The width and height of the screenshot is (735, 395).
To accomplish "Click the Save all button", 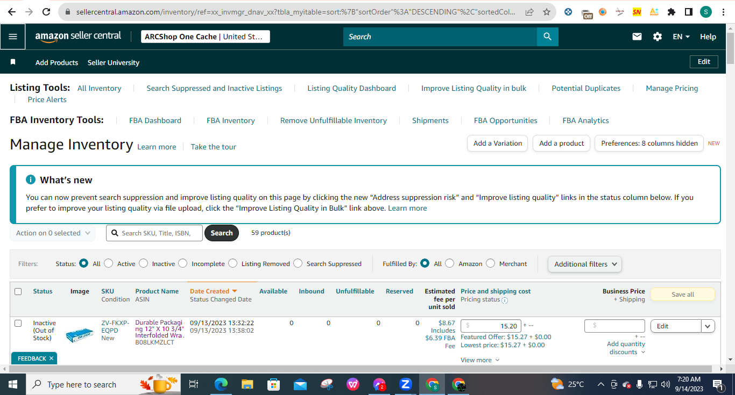I will coord(683,295).
